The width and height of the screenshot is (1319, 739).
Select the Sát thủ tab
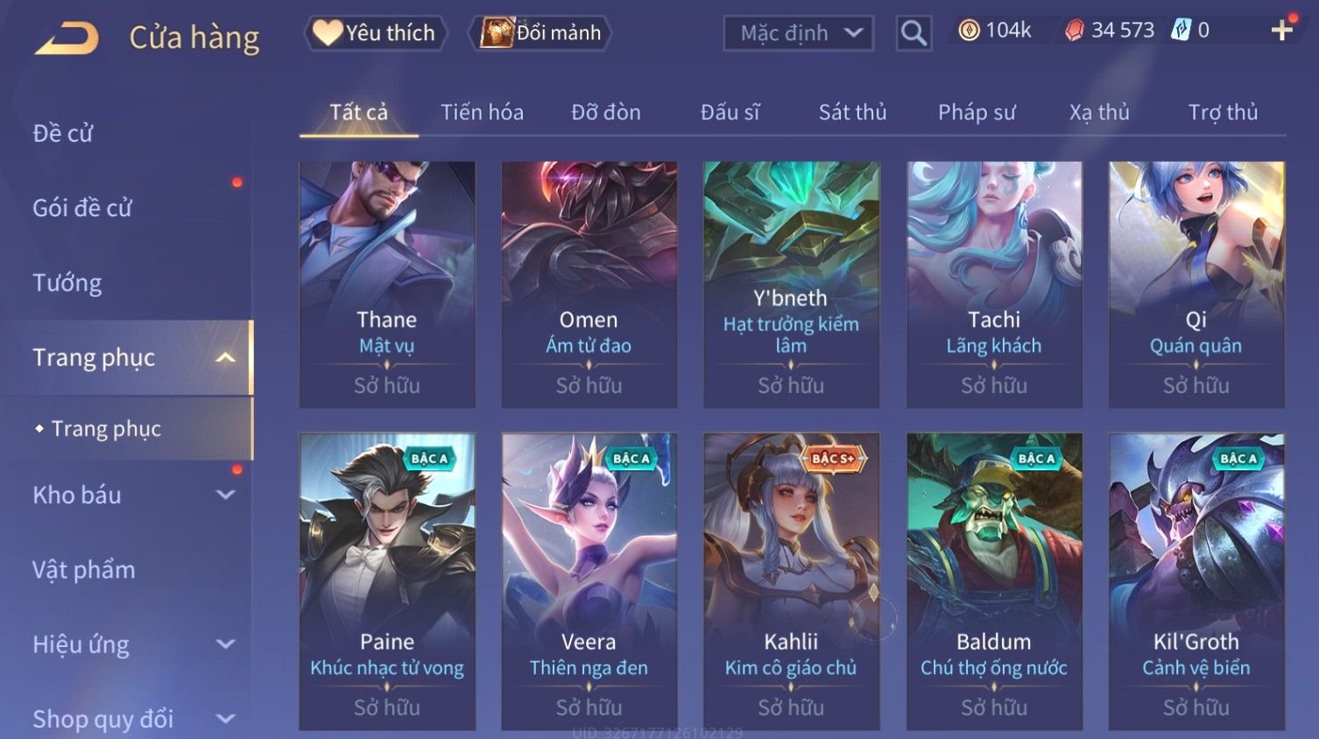pyautogui.click(x=852, y=112)
